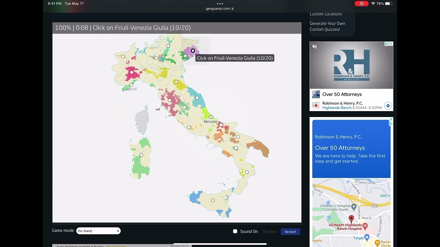Viewport: 440px width, 247px height.
Task: Click the pin beside the Abruzzo label
Action: coord(211,117)
